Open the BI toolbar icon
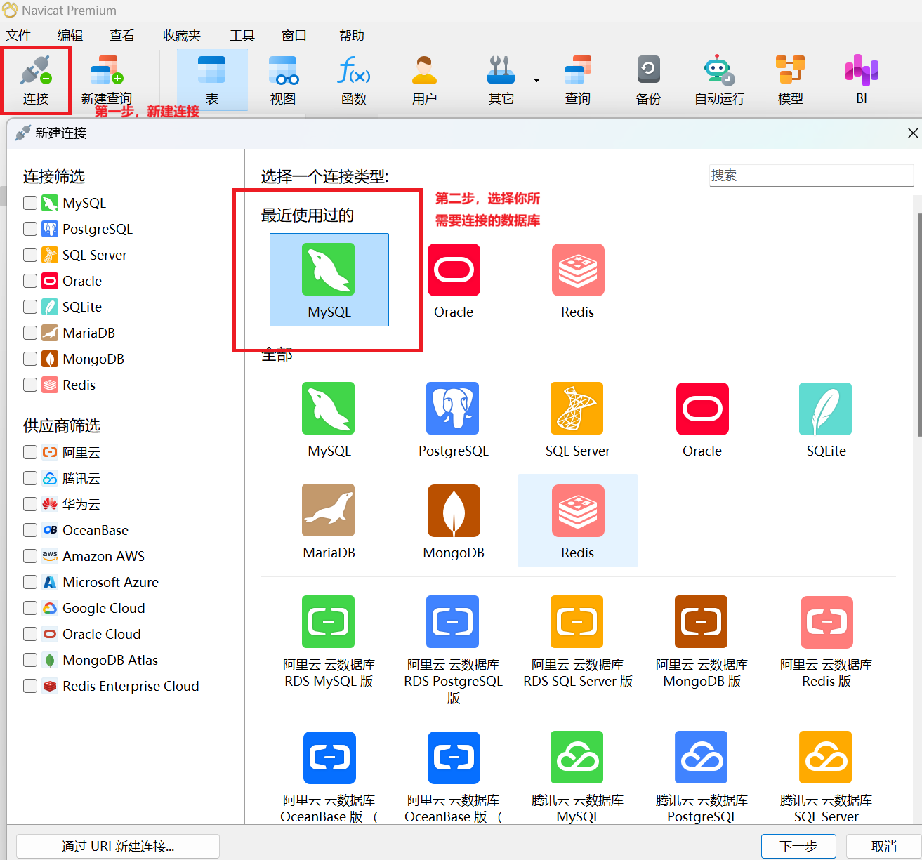Screen dimensions: 922x860 coord(862,79)
